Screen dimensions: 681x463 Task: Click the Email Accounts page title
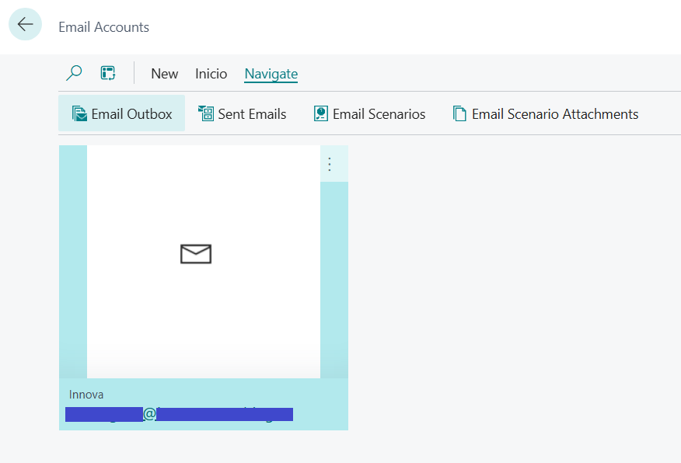(x=103, y=27)
